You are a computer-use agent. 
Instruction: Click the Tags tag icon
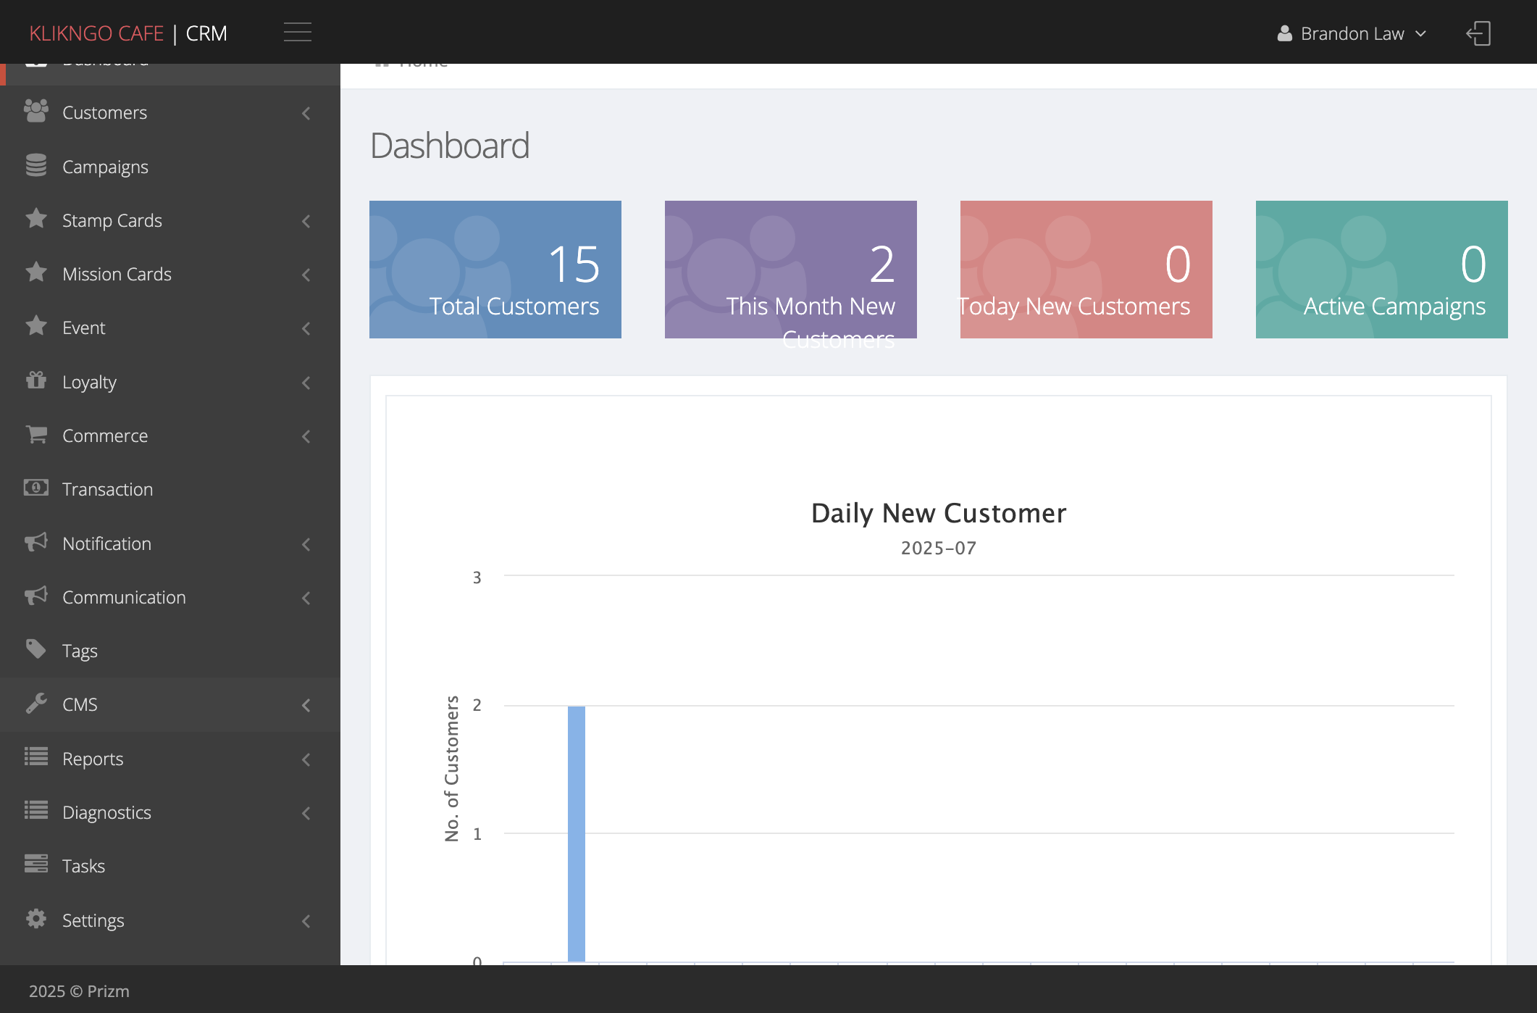[x=36, y=649]
